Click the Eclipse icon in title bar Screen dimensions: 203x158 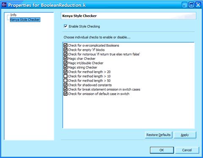tap(4, 5)
